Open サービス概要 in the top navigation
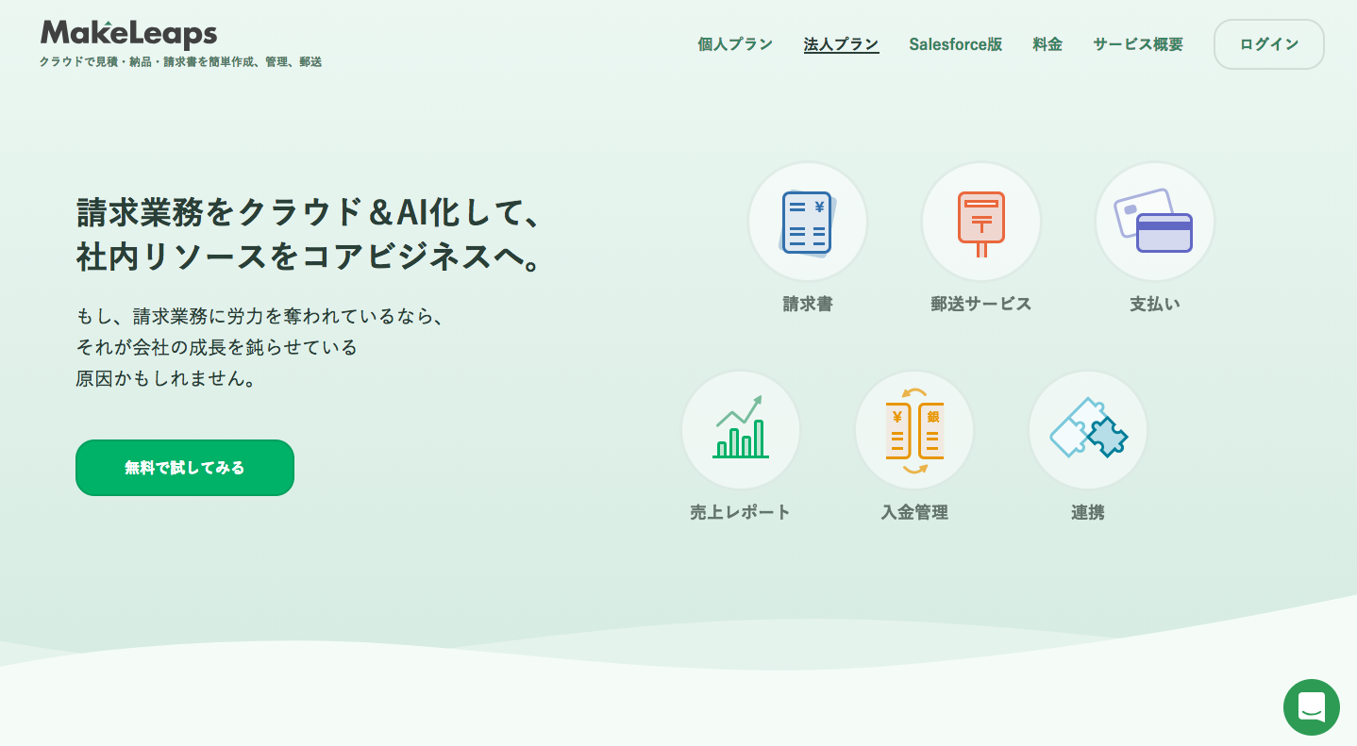The width and height of the screenshot is (1357, 746). pyautogui.click(x=1137, y=44)
